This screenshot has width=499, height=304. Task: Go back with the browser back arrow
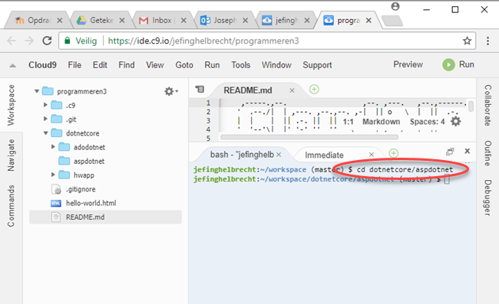[x=12, y=41]
